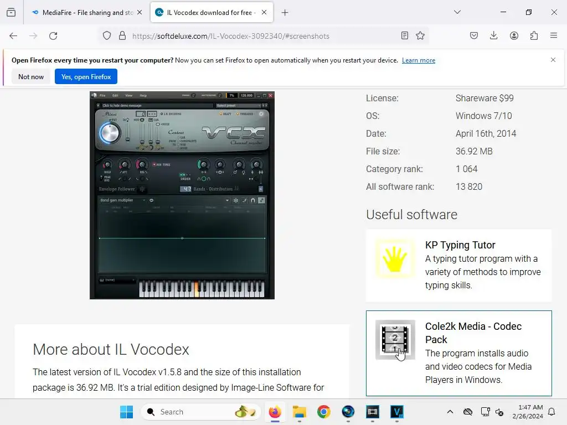Show hidden system tray icons
567x425 pixels.
(x=450, y=412)
